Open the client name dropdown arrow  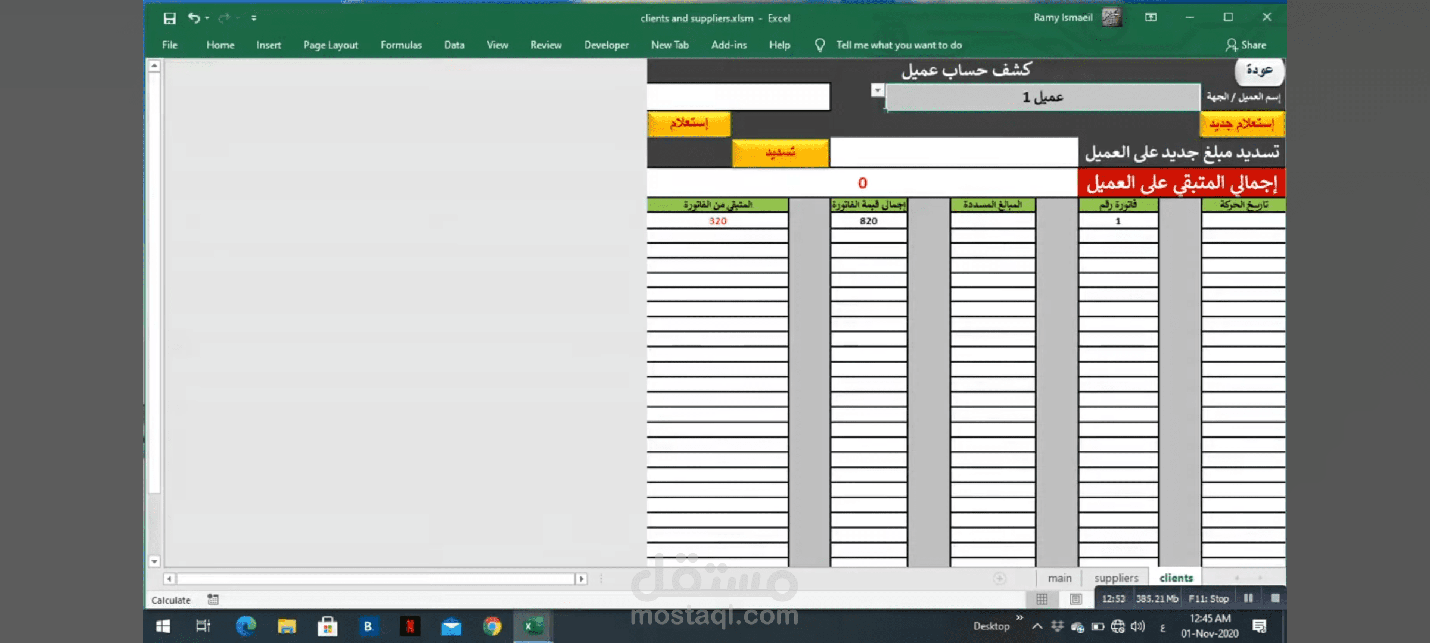tap(877, 90)
